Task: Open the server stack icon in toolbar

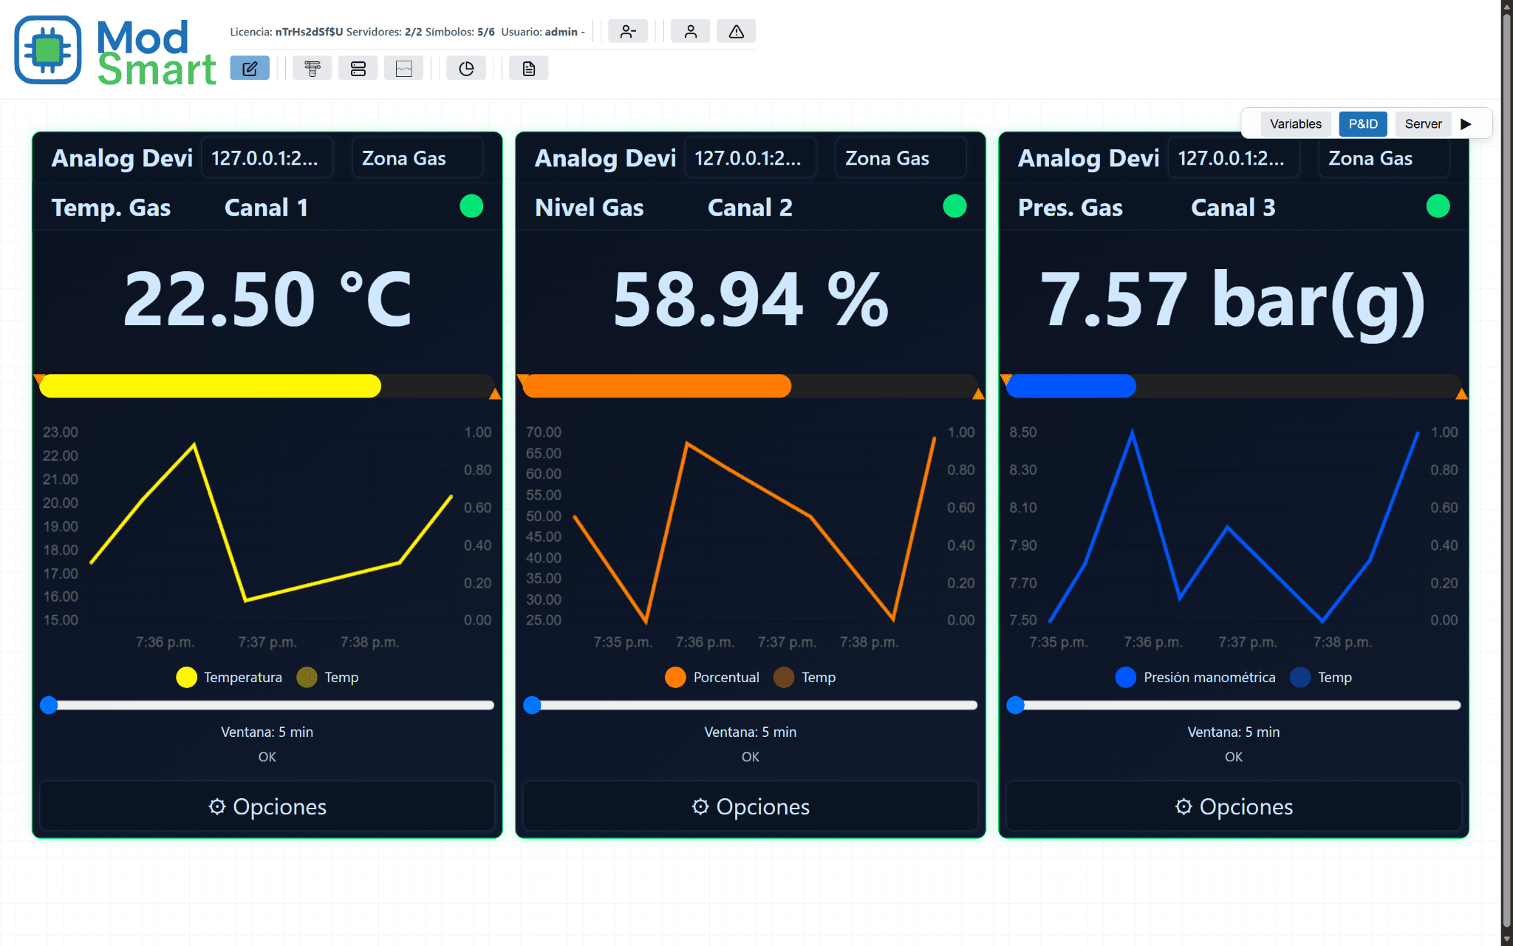Action: 358,69
